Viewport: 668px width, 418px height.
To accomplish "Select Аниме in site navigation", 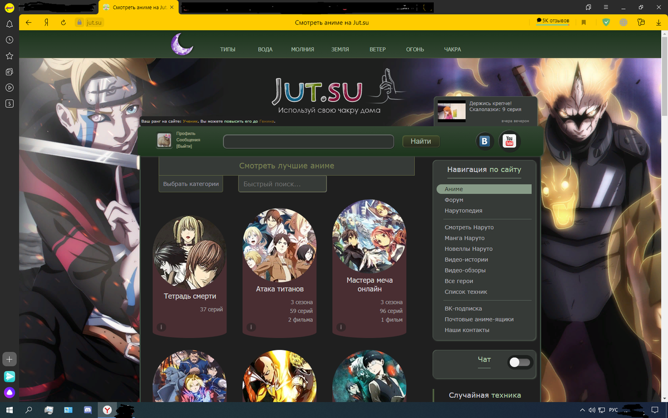I will [x=484, y=189].
